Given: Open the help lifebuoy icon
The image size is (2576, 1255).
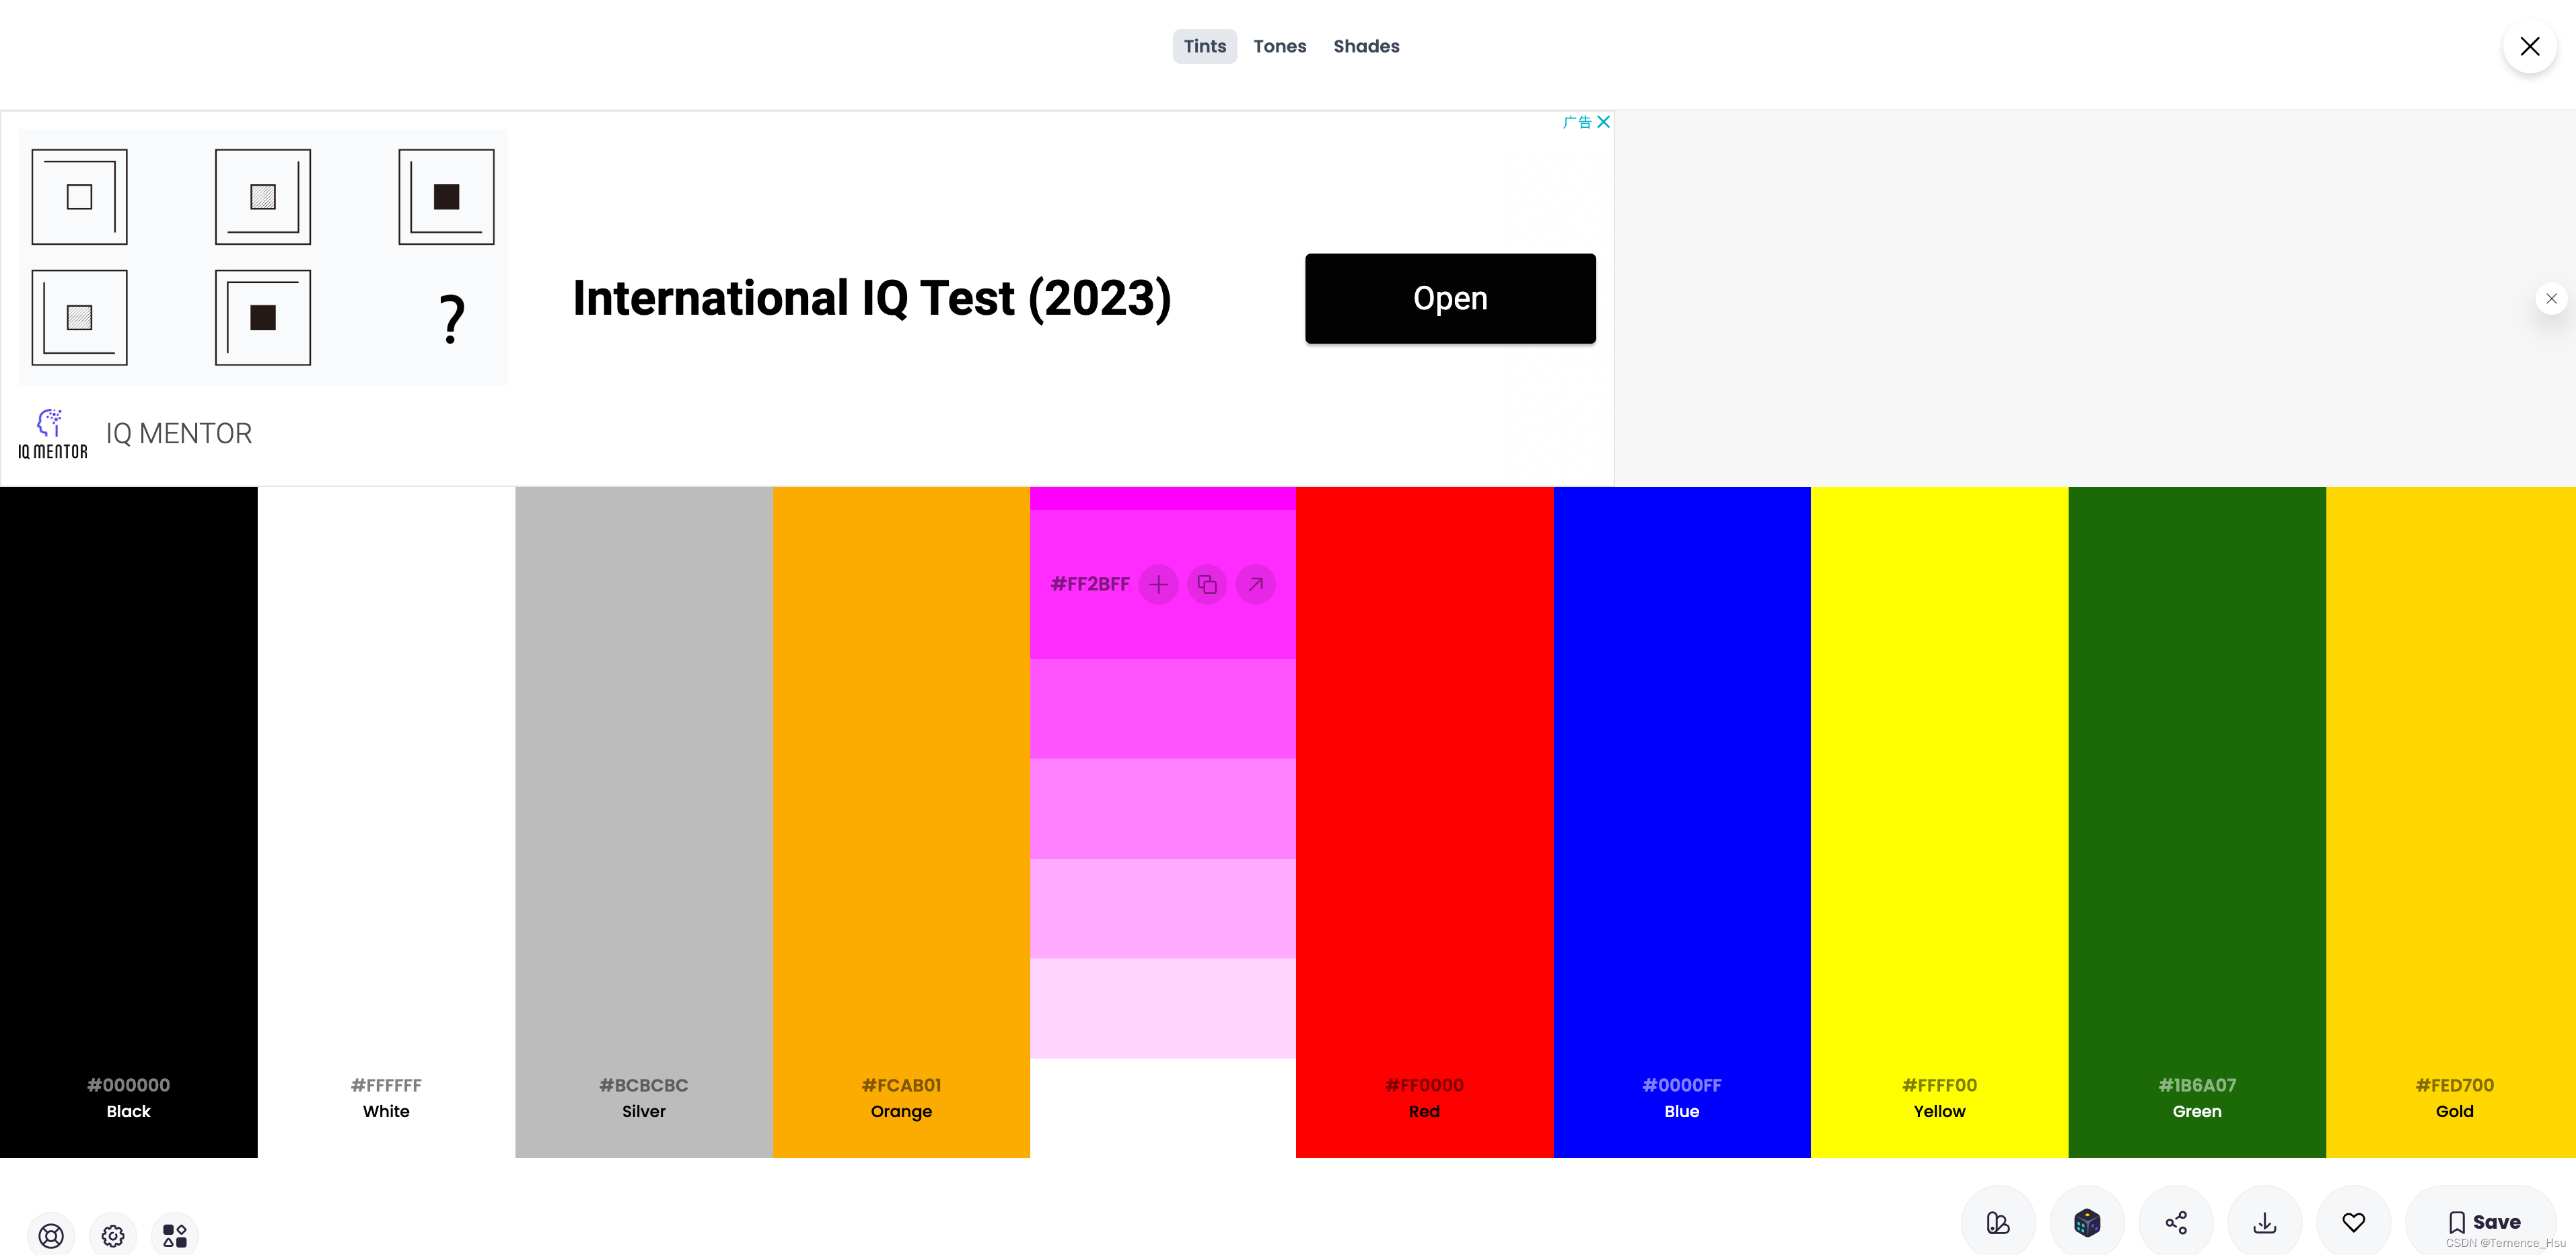Looking at the screenshot, I should click(x=51, y=1235).
